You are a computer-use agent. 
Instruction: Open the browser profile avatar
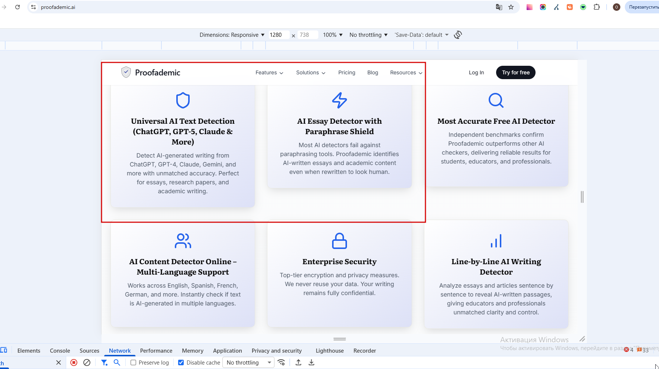pos(616,7)
